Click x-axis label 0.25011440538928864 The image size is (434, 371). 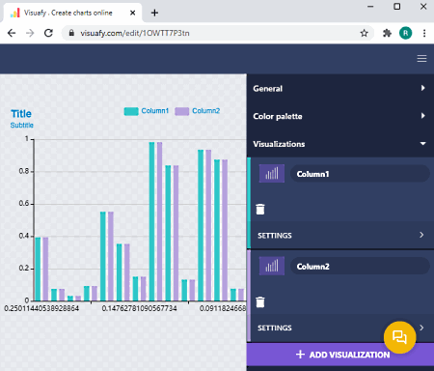point(41,308)
